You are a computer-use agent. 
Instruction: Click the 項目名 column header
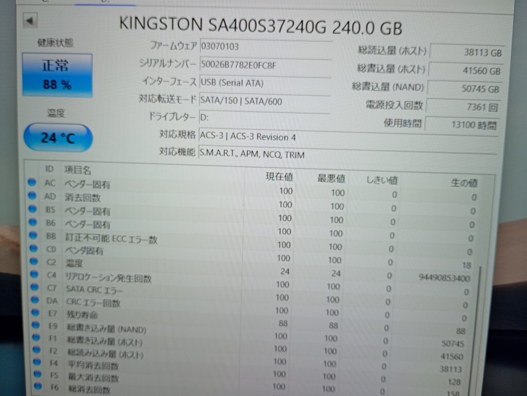click(78, 170)
